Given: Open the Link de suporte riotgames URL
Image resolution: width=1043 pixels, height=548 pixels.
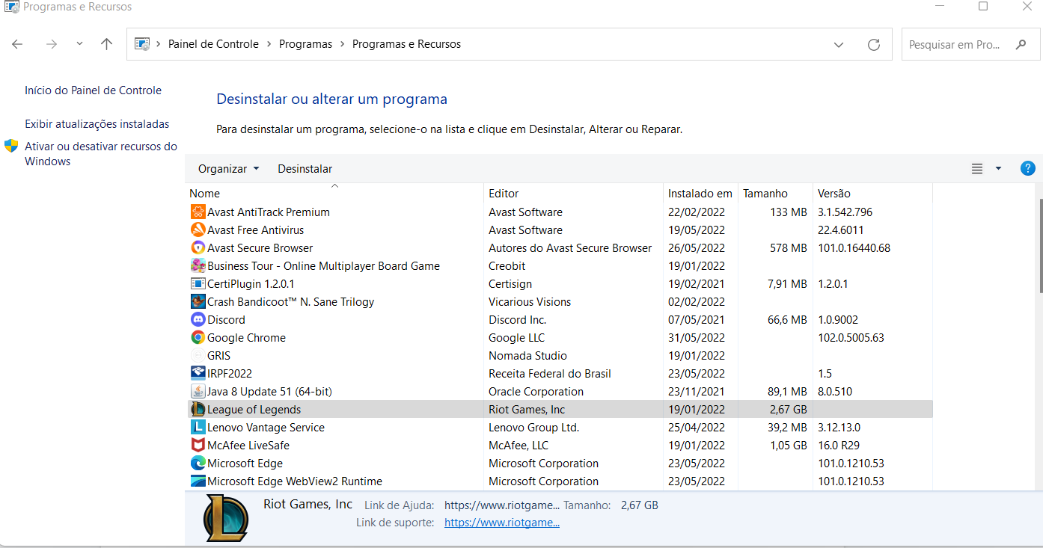Looking at the screenshot, I should (x=502, y=523).
